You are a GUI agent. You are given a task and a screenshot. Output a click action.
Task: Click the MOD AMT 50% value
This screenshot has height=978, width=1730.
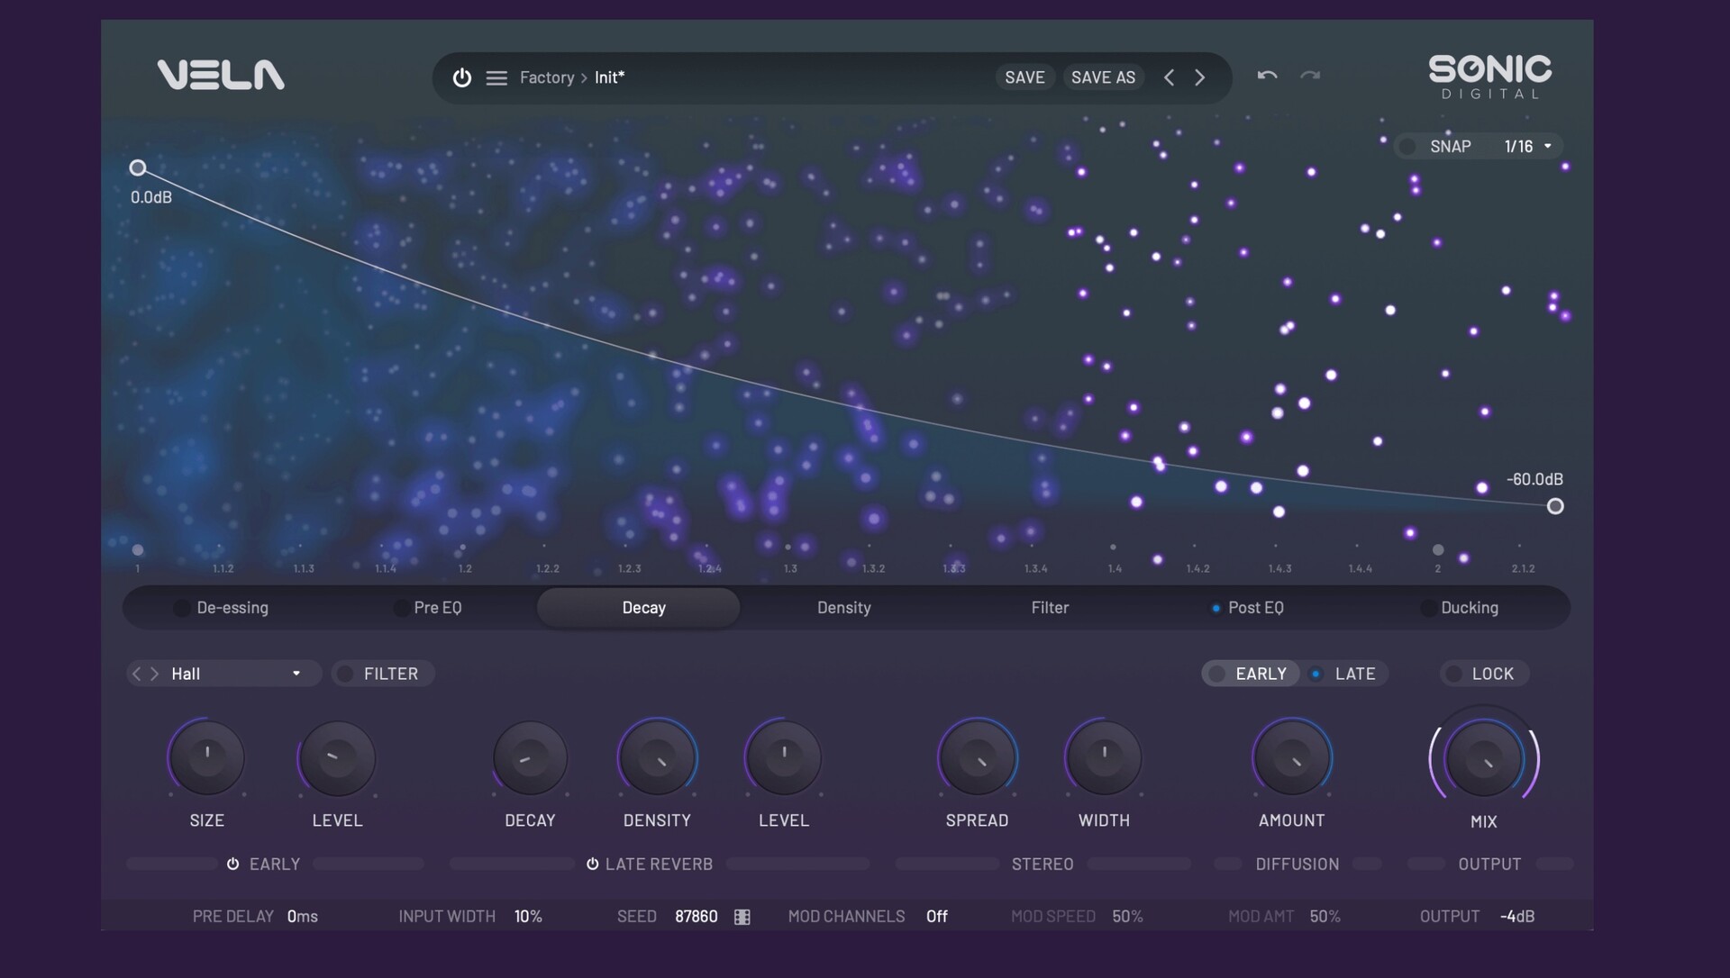point(1325,916)
